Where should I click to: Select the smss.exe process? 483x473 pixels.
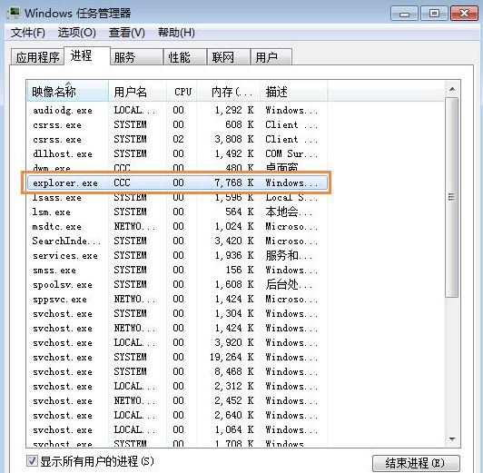point(177,270)
